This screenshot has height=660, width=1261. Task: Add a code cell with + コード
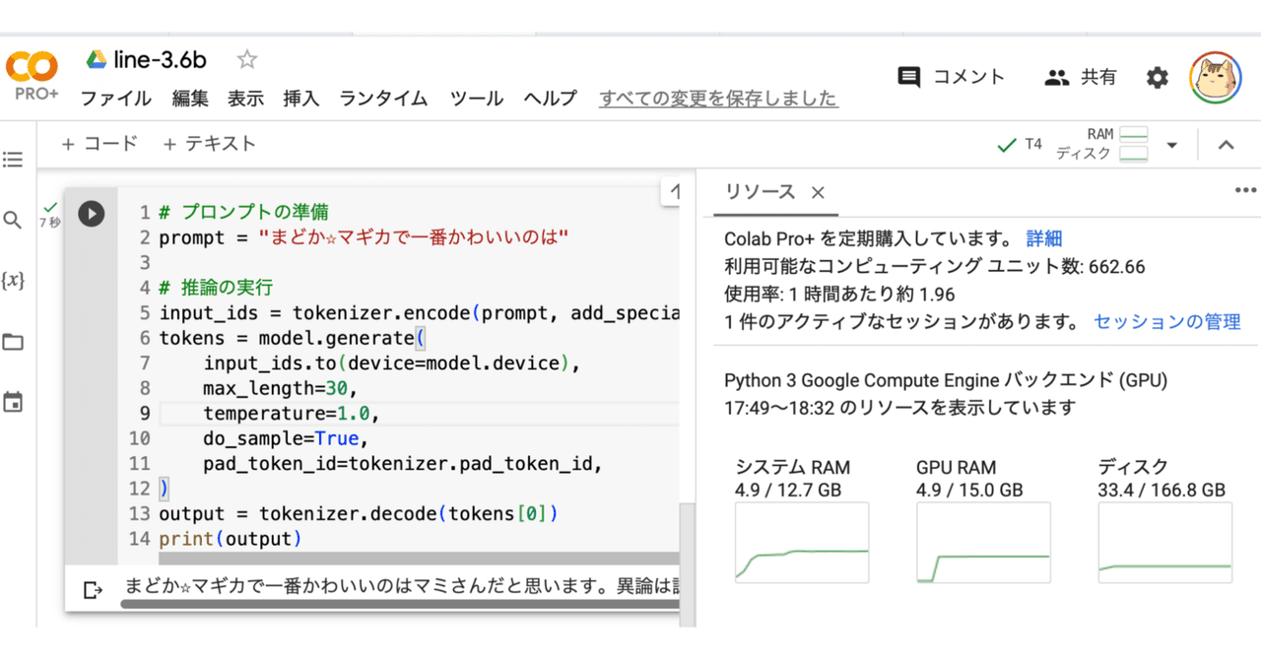pyautogui.click(x=100, y=144)
